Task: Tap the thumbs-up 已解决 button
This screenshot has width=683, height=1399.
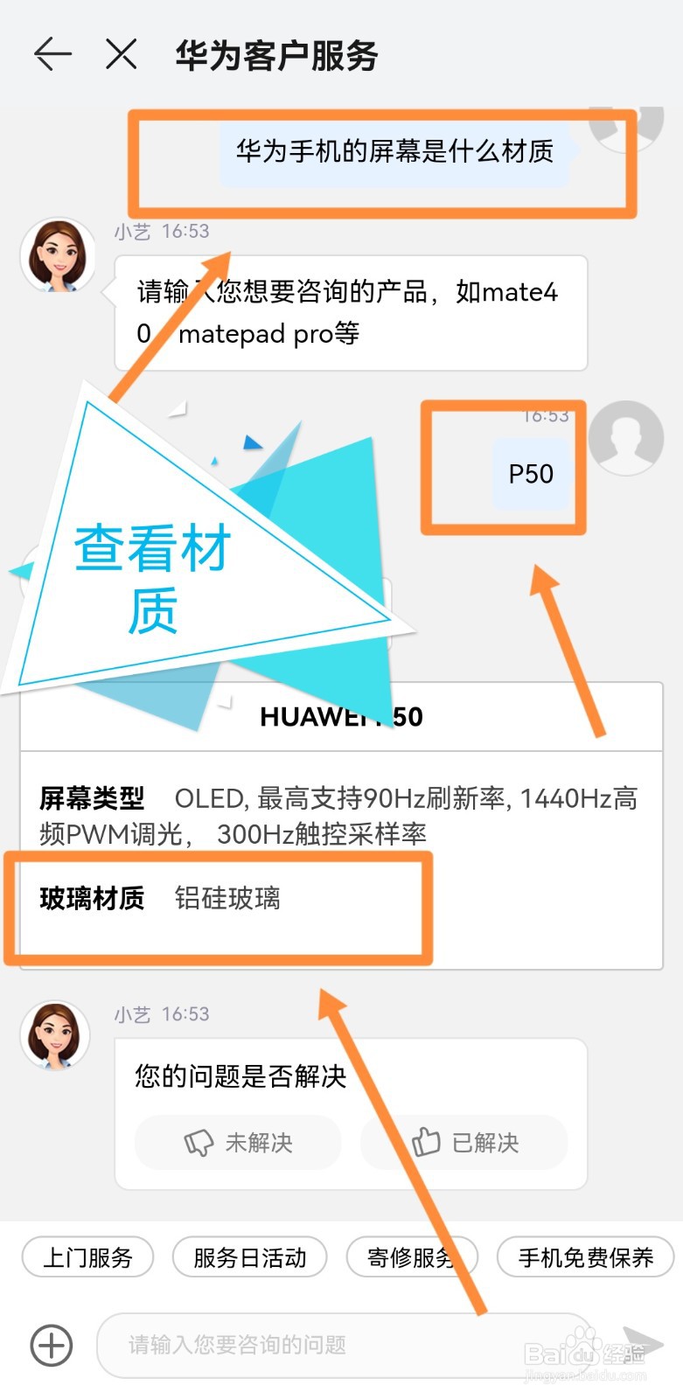Action: point(464,1143)
